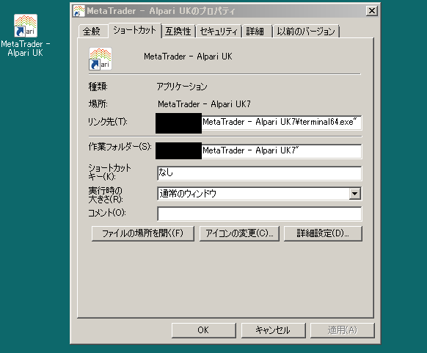
Task: Click the 場所 value MetaTrader - Alpari UK7
Action: point(204,104)
